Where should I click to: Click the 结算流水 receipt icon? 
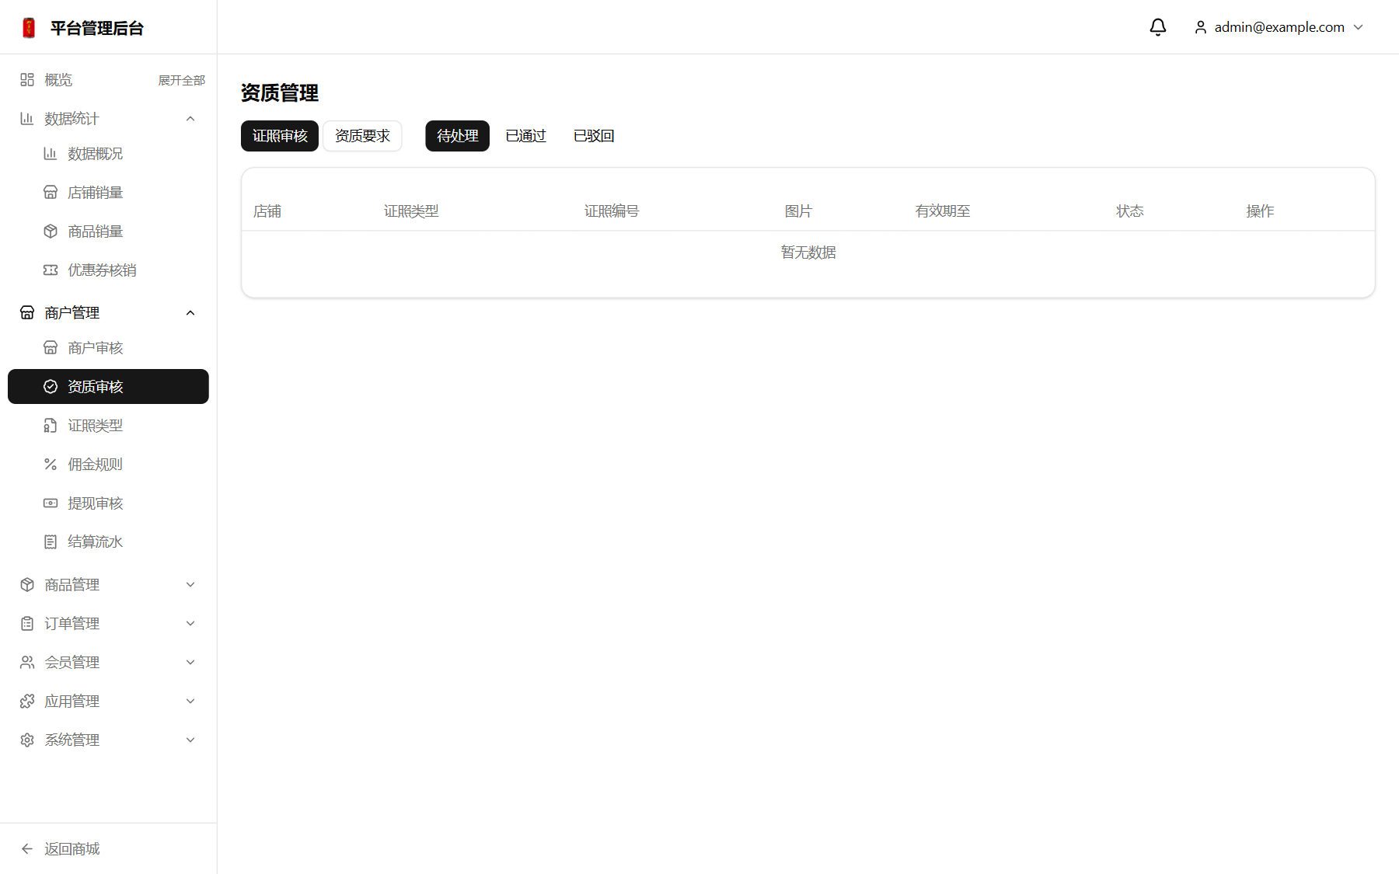51,541
